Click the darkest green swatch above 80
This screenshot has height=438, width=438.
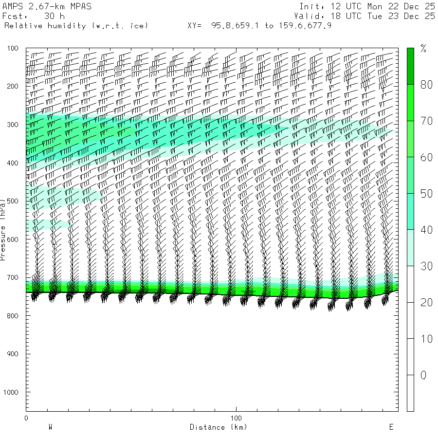410,66
